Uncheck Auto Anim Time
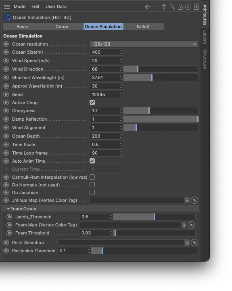 click(92, 161)
